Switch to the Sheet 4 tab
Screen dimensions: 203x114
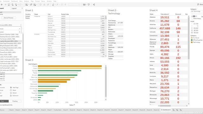click(30, 110)
